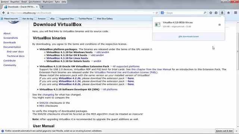
Task: Click the Technical docs sidebar link
Action: tap(16, 56)
